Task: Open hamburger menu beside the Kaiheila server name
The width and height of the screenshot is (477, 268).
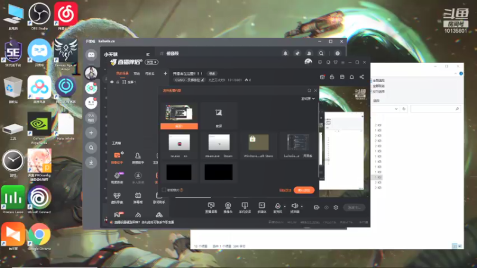Action: click(148, 54)
